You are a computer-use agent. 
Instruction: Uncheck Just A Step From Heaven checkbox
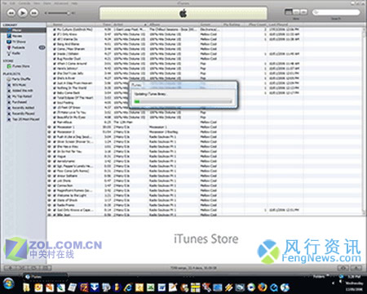tap(55, 83)
